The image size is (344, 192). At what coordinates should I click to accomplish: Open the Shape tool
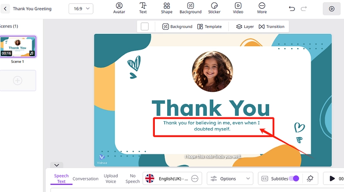[x=167, y=8]
